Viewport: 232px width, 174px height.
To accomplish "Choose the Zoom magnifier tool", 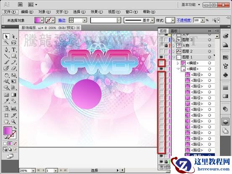I will tap(14, 122).
